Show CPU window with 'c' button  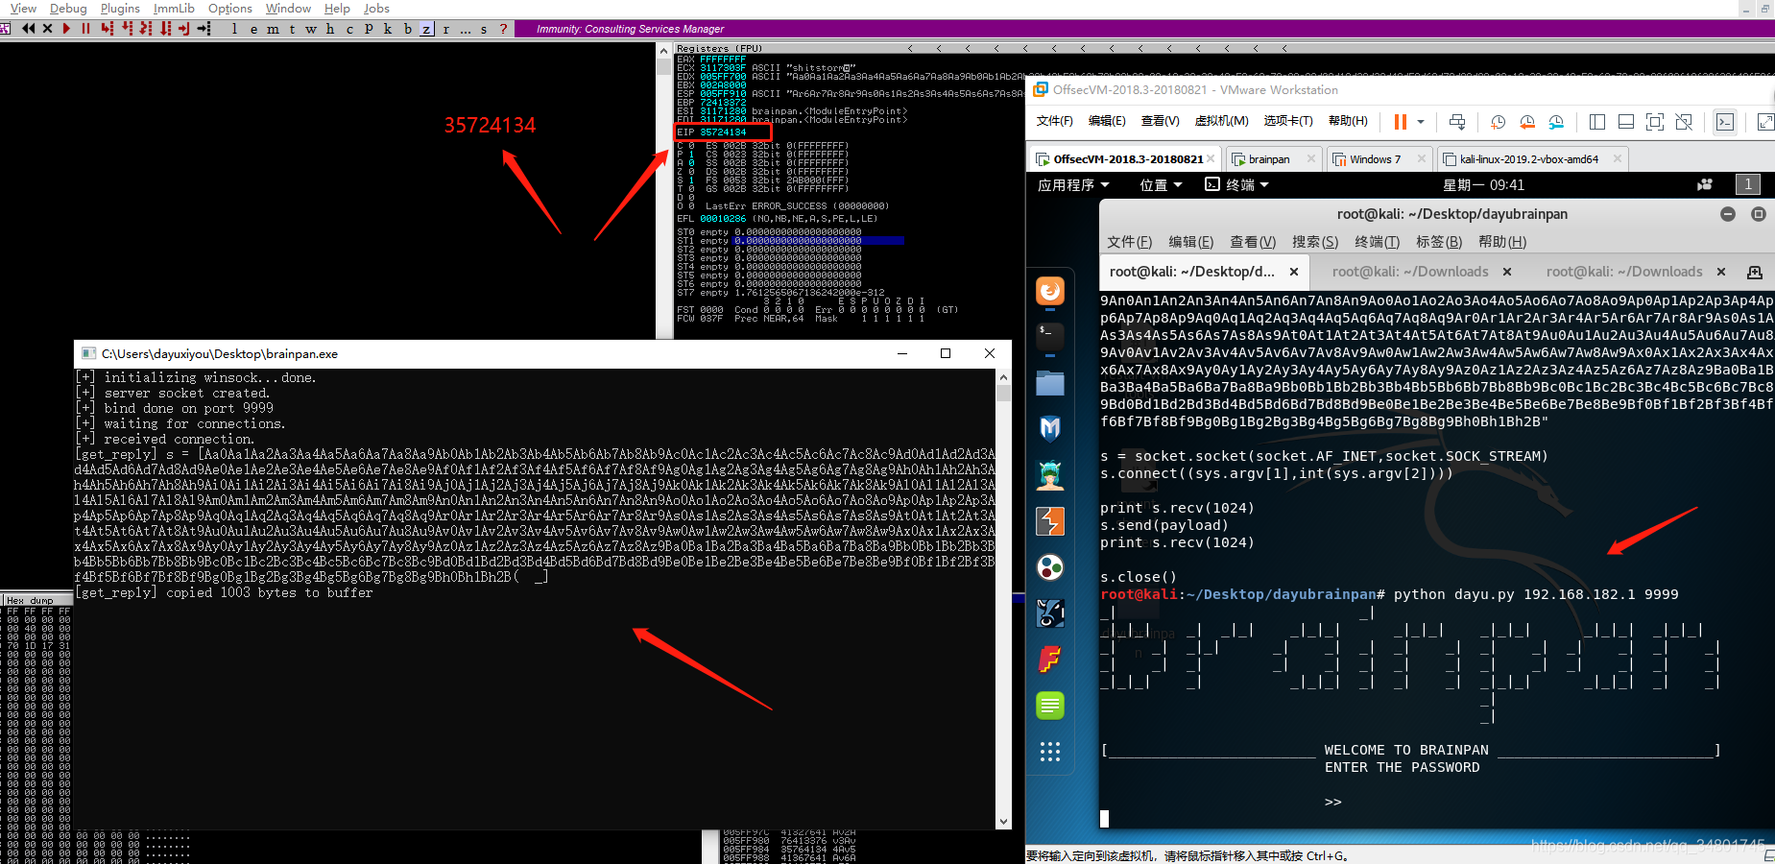349,29
